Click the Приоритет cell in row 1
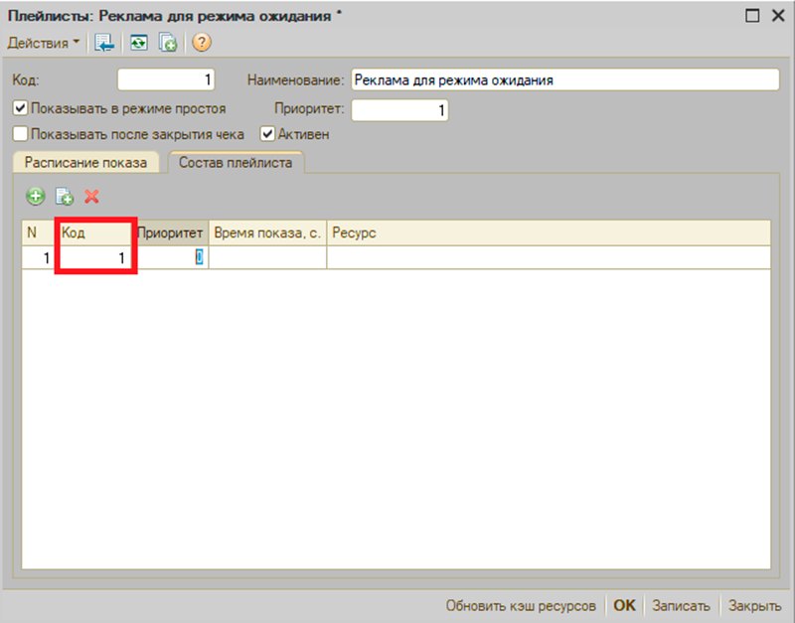 [172, 258]
